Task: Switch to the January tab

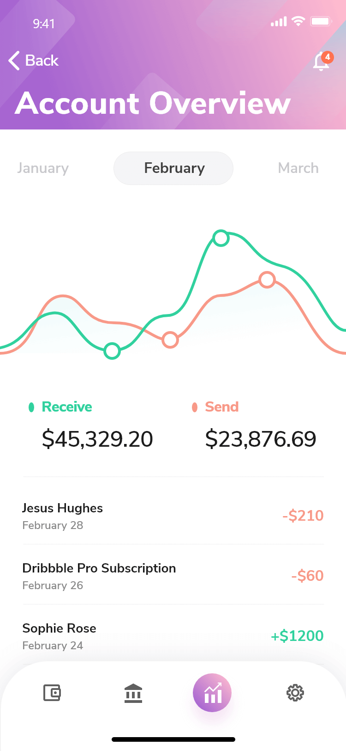Action: [43, 168]
